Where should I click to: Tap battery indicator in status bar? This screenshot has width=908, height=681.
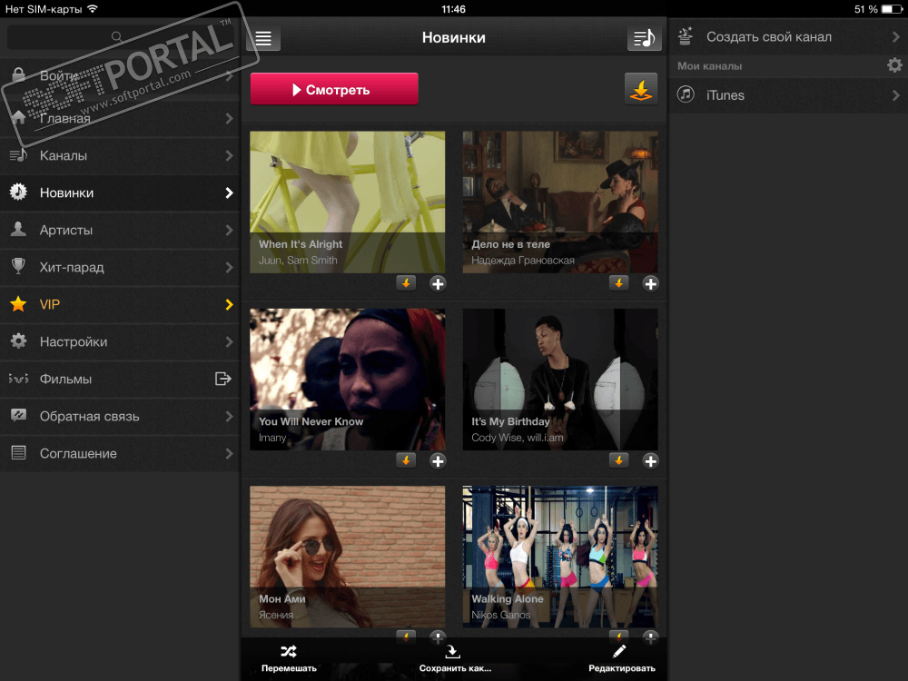coord(892,9)
